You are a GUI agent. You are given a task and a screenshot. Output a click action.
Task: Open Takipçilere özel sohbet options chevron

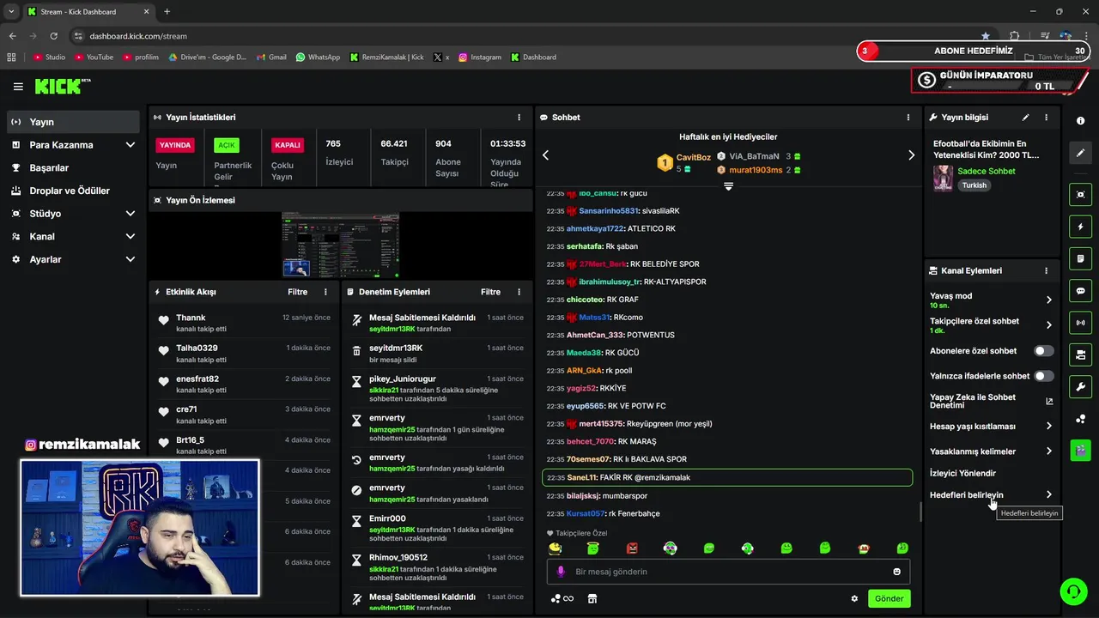click(x=1048, y=325)
